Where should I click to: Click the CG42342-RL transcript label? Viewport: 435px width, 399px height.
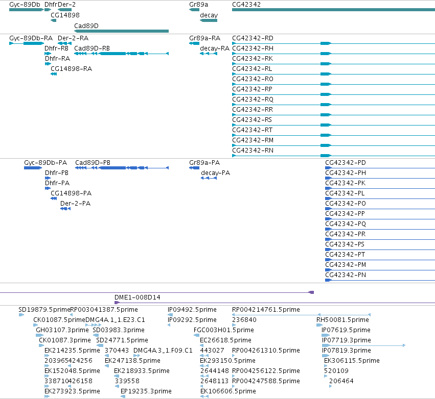(252, 69)
